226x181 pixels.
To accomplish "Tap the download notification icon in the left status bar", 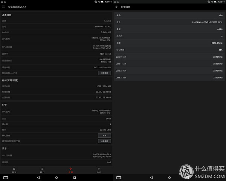I will tap(5, 2).
